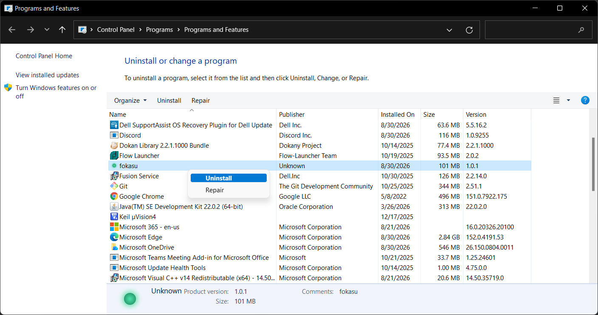Click the Microsoft Update Health Tools icon
Screen dimensions: 598x315
pyautogui.click(x=114, y=268)
